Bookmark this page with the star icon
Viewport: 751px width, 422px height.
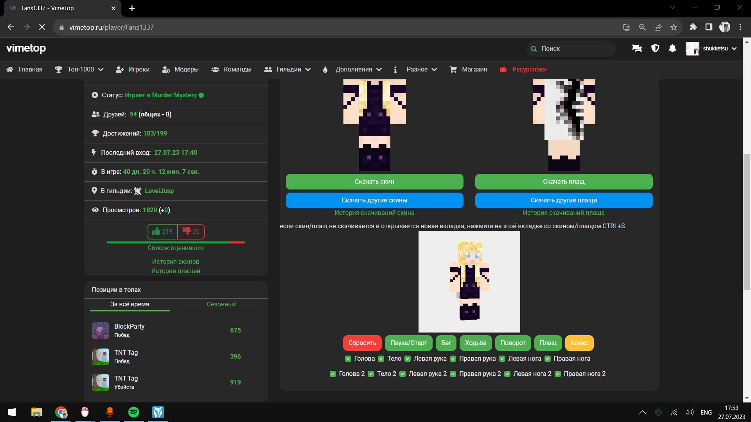click(x=674, y=27)
